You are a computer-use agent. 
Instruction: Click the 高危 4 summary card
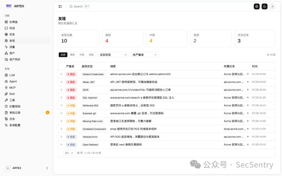coord(123,38)
